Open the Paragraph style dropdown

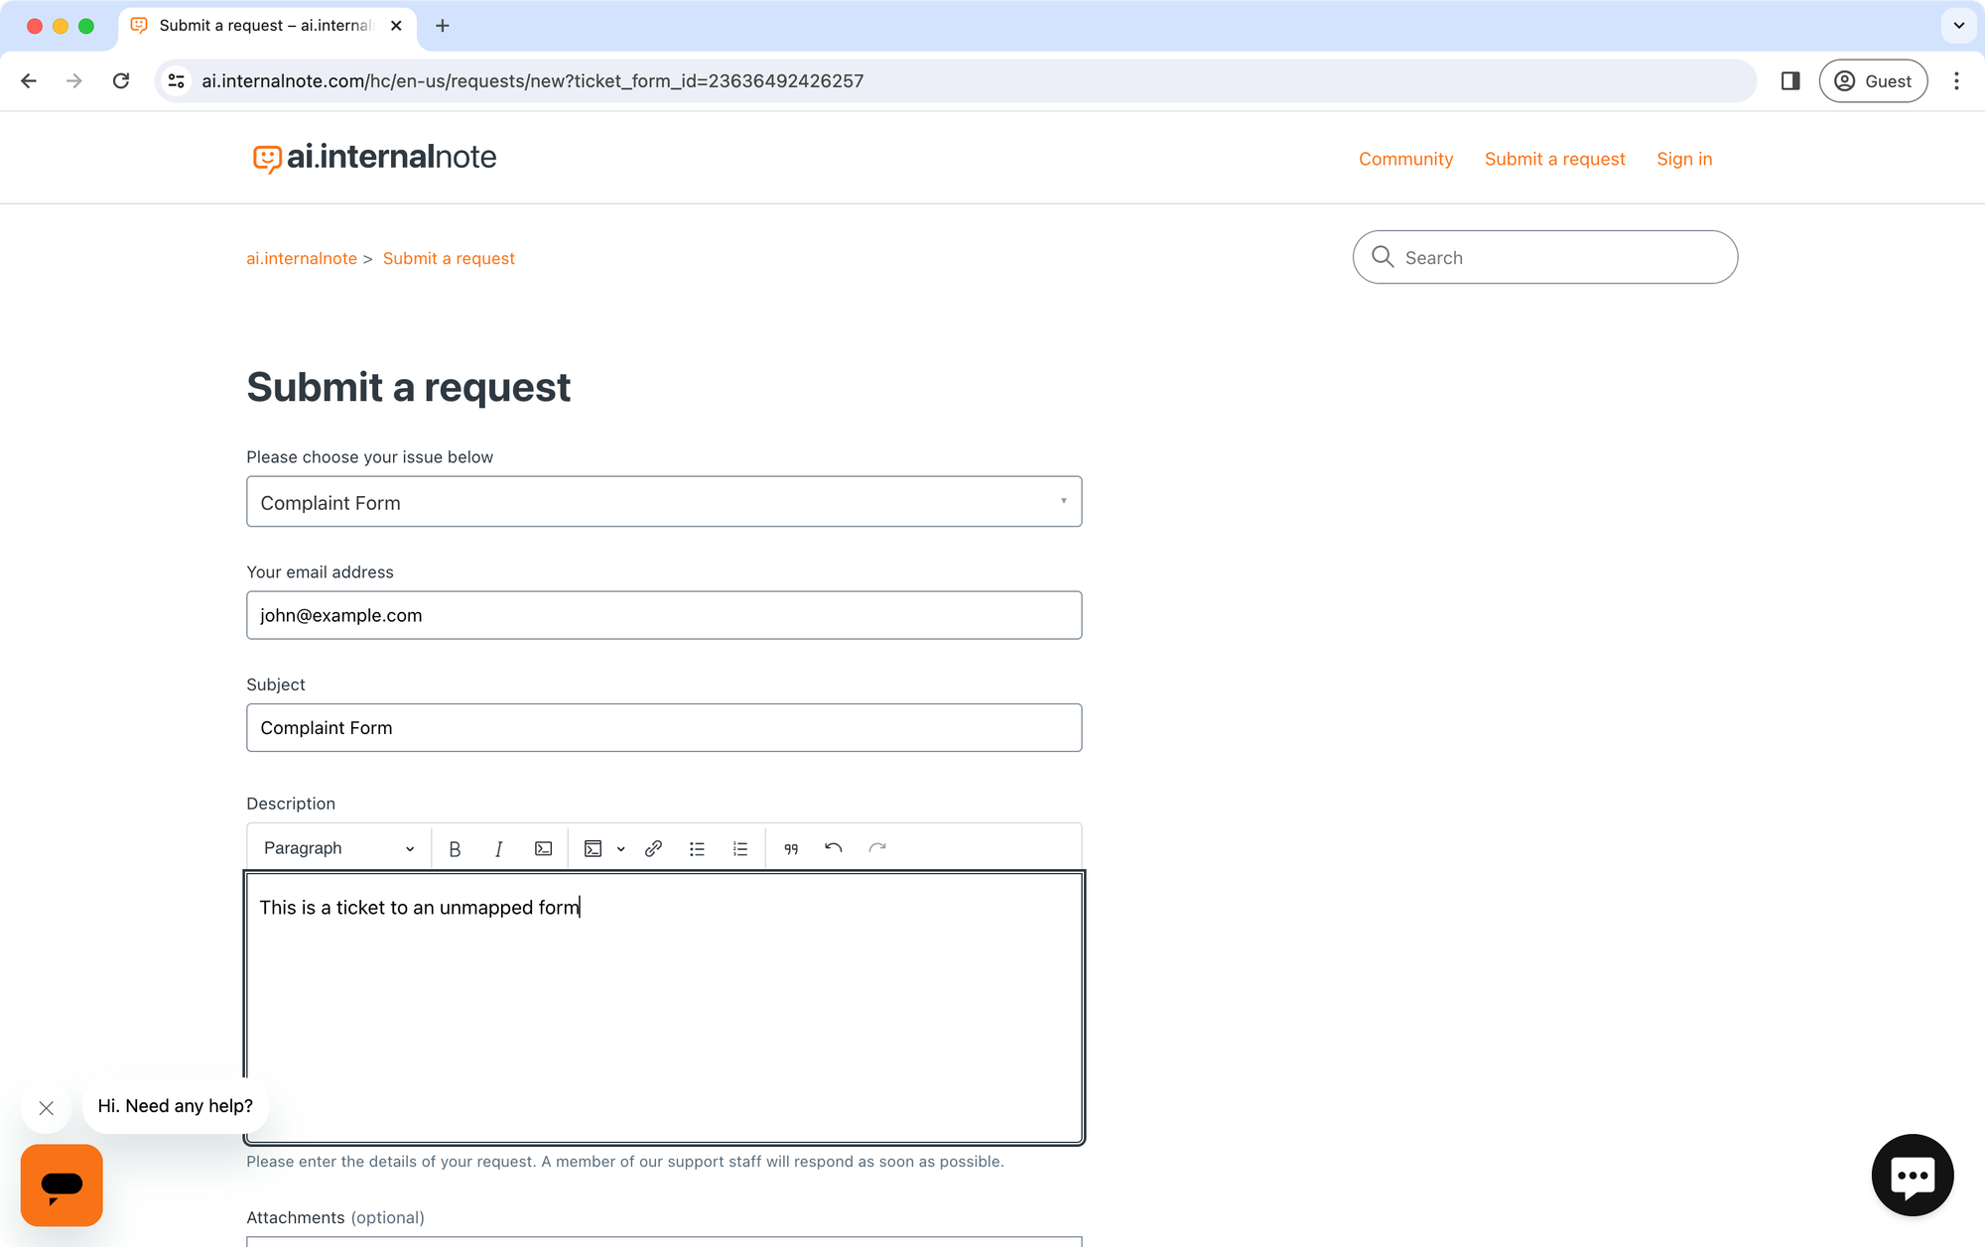337,848
